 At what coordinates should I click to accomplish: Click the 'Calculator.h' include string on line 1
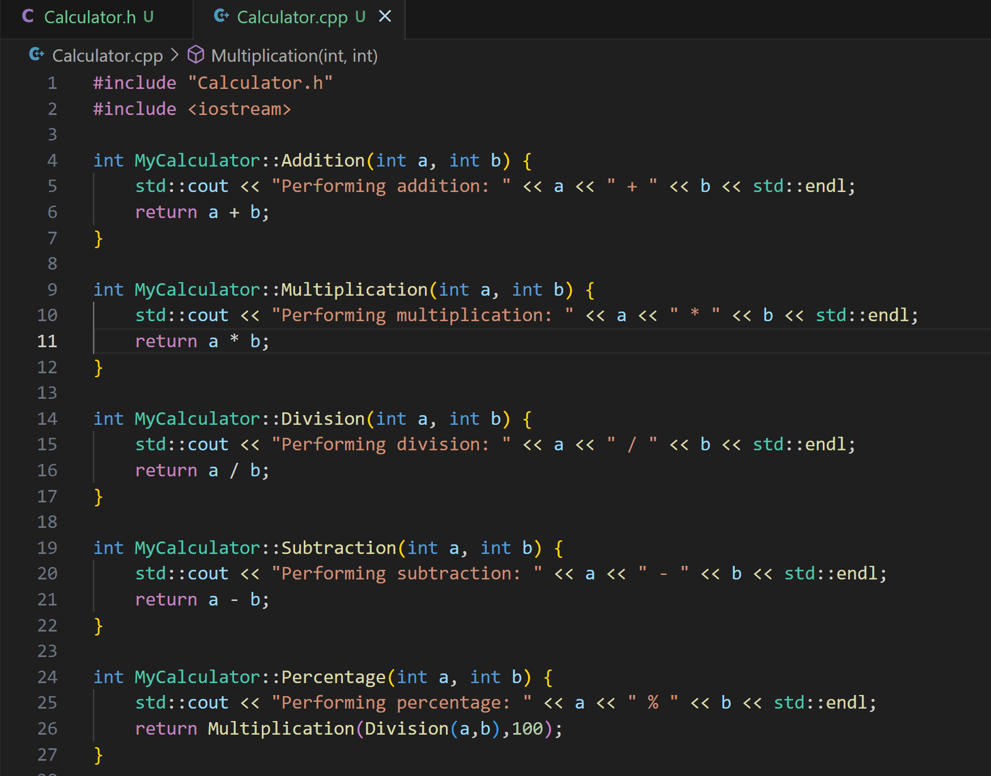click(262, 83)
